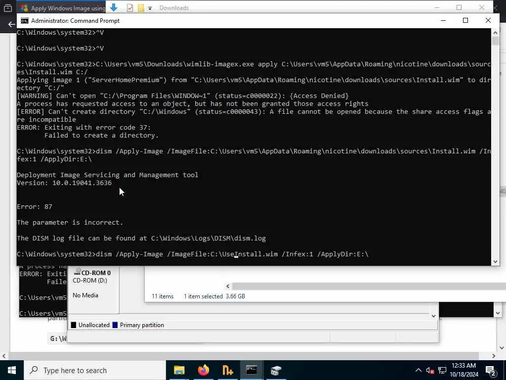Open the Windows Start menu

point(12,370)
